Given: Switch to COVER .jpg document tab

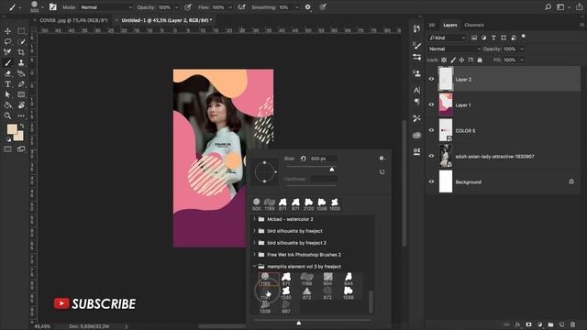Looking at the screenshot, I should point(73,20).
